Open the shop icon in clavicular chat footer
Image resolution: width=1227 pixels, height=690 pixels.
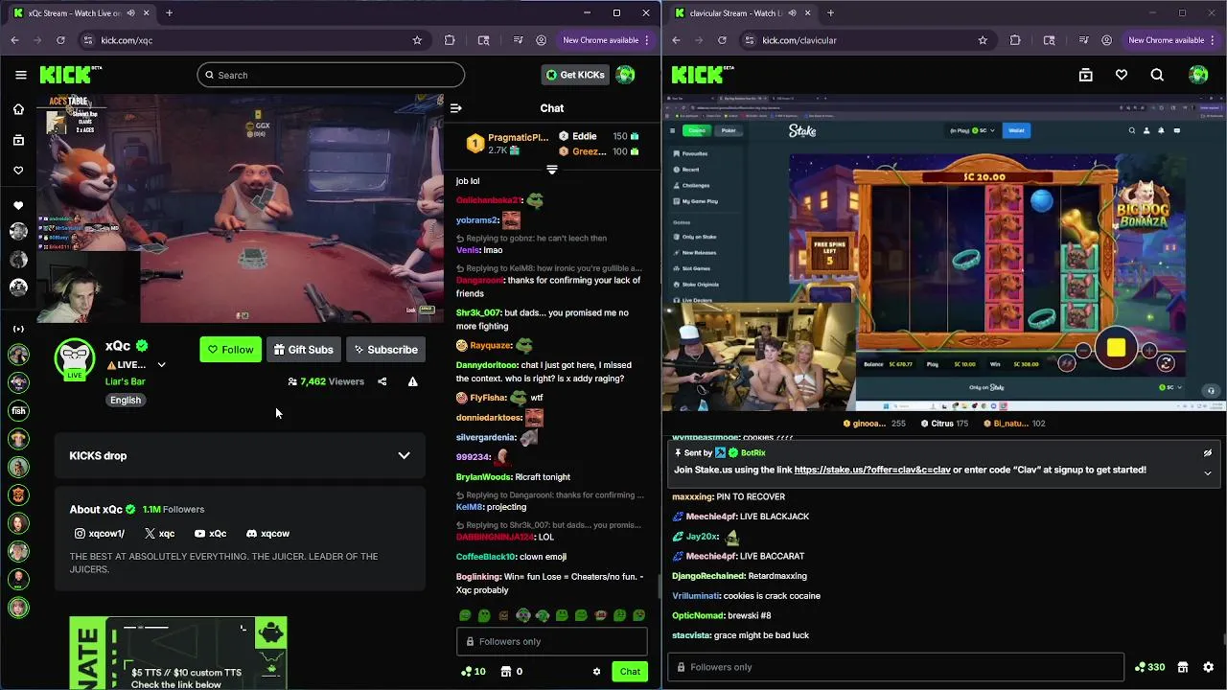point(1182,667)
